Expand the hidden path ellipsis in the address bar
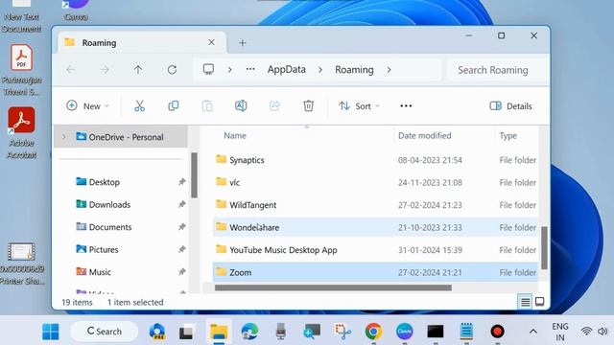The image size is (614, 345). (x=250, y=69)
